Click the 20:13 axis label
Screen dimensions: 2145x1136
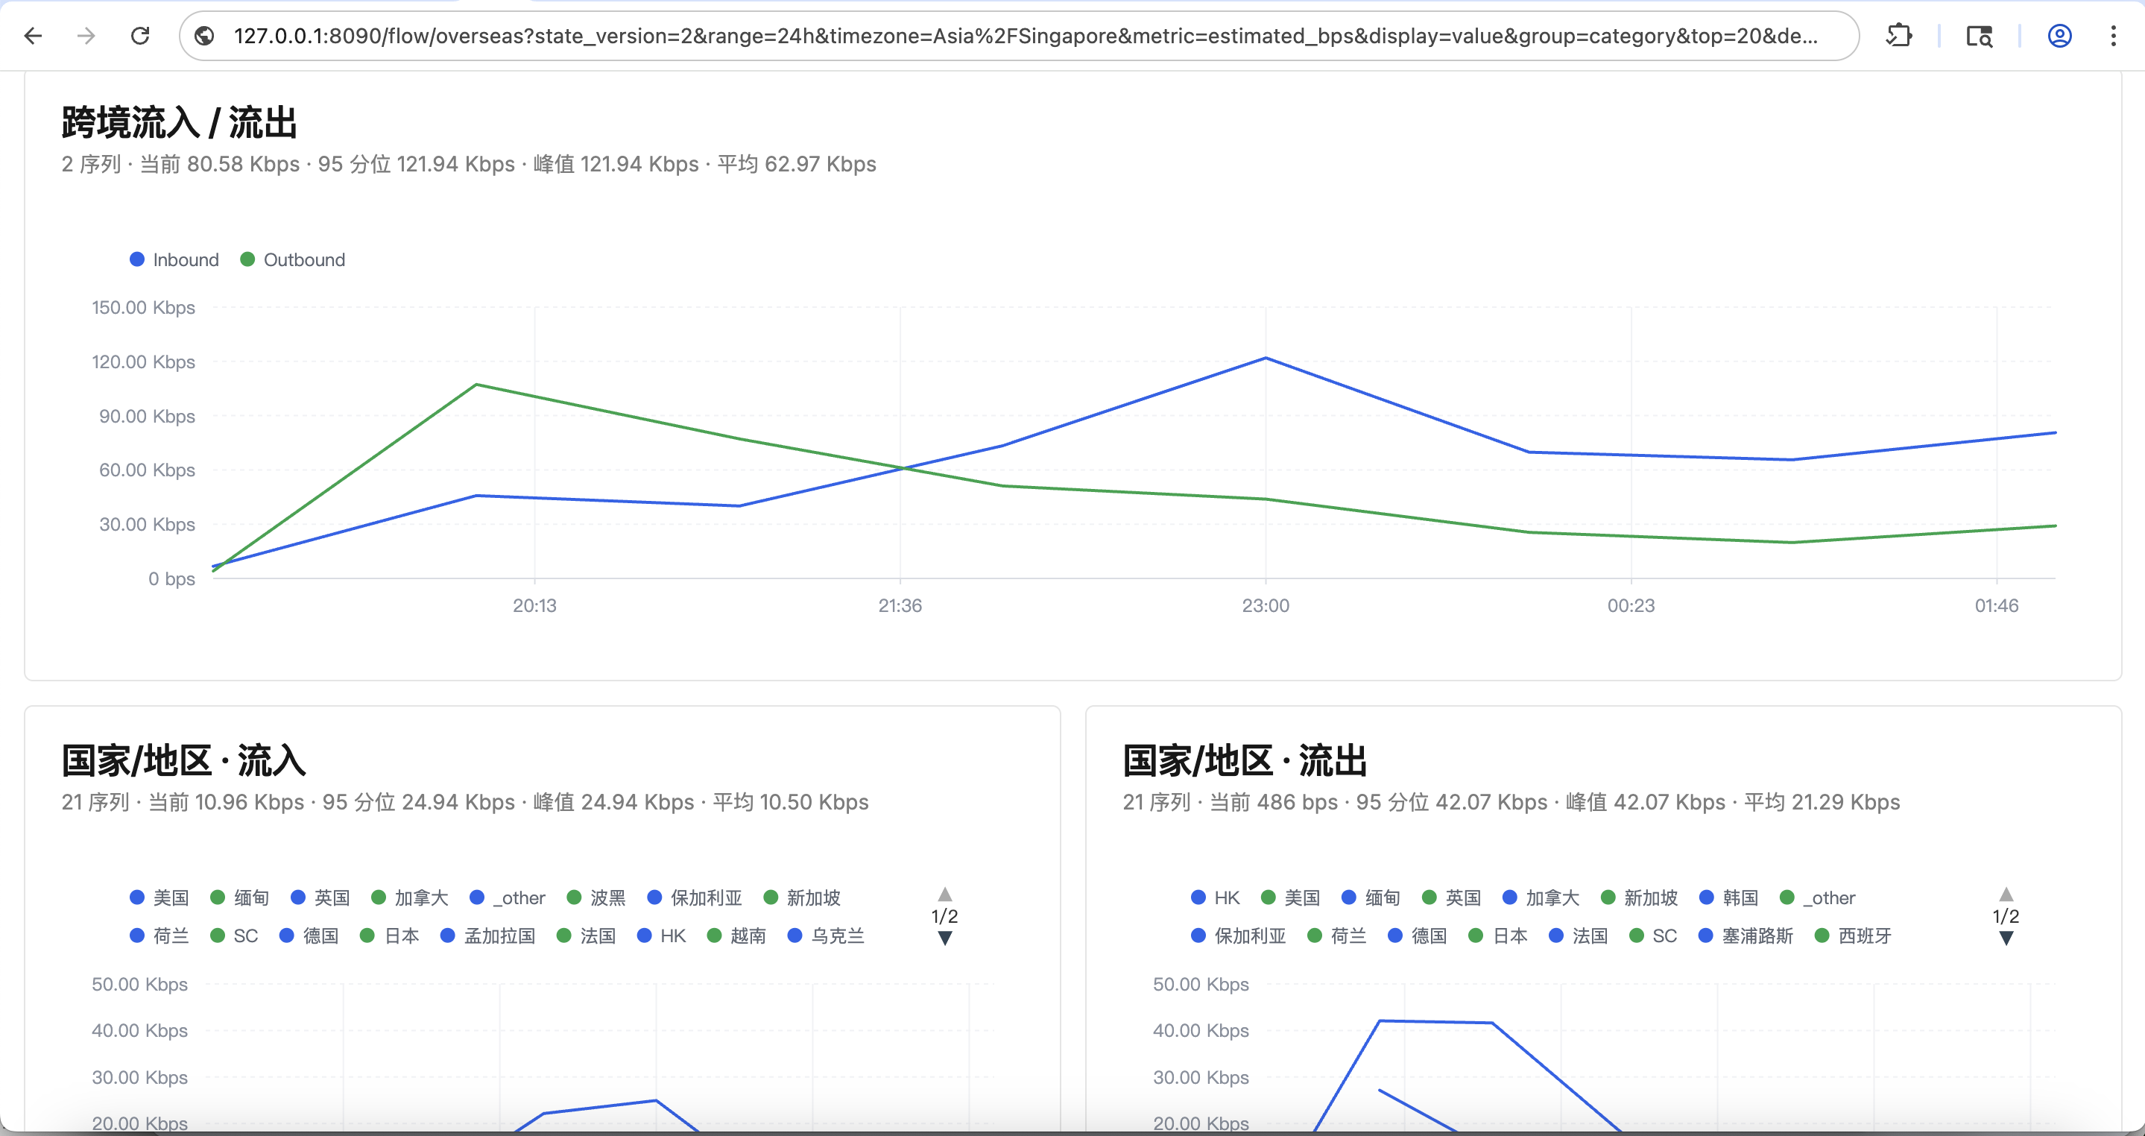pyautogui.click(x=534, y=605)
